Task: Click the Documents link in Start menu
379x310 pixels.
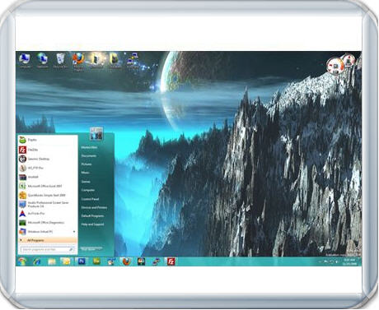Action: (x=89, y=155)
